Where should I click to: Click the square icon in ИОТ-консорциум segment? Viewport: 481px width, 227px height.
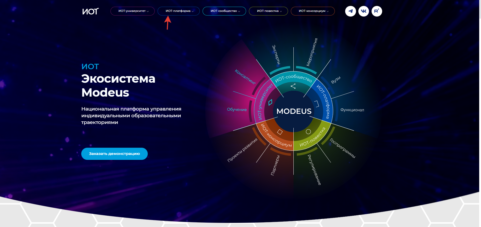(x=280, y=132)
